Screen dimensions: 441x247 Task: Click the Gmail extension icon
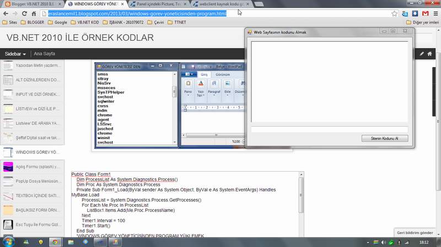(425, 13)
